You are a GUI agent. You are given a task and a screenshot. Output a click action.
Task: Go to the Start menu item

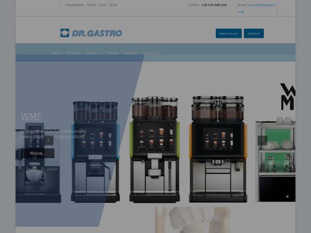[x=57, y=53]
